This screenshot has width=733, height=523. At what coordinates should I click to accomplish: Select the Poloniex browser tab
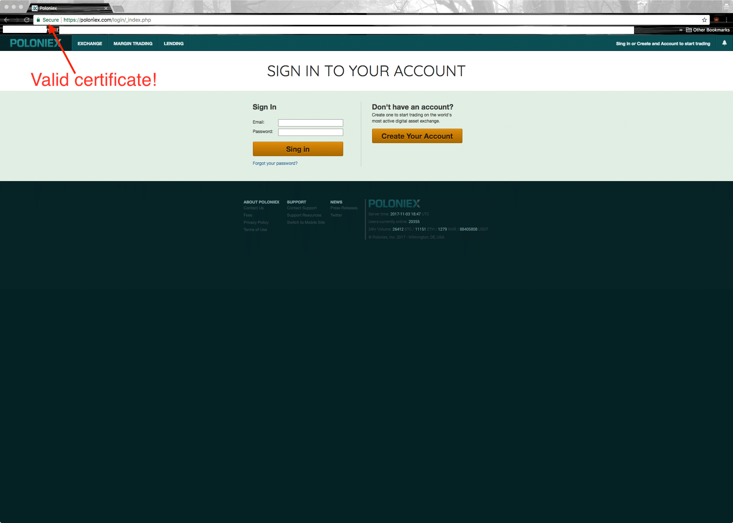69,8
